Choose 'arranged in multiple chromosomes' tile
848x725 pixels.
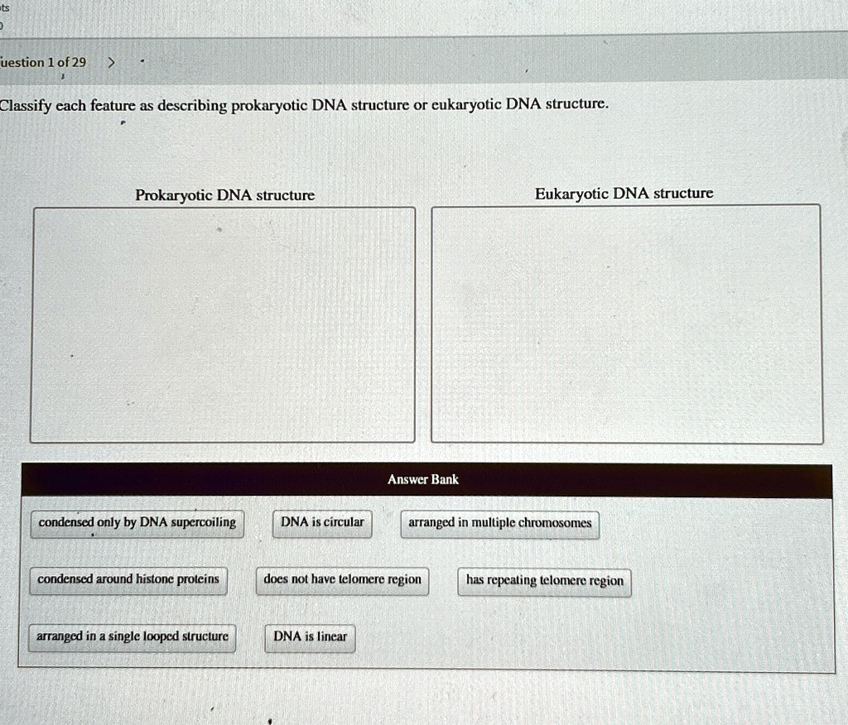499,524
